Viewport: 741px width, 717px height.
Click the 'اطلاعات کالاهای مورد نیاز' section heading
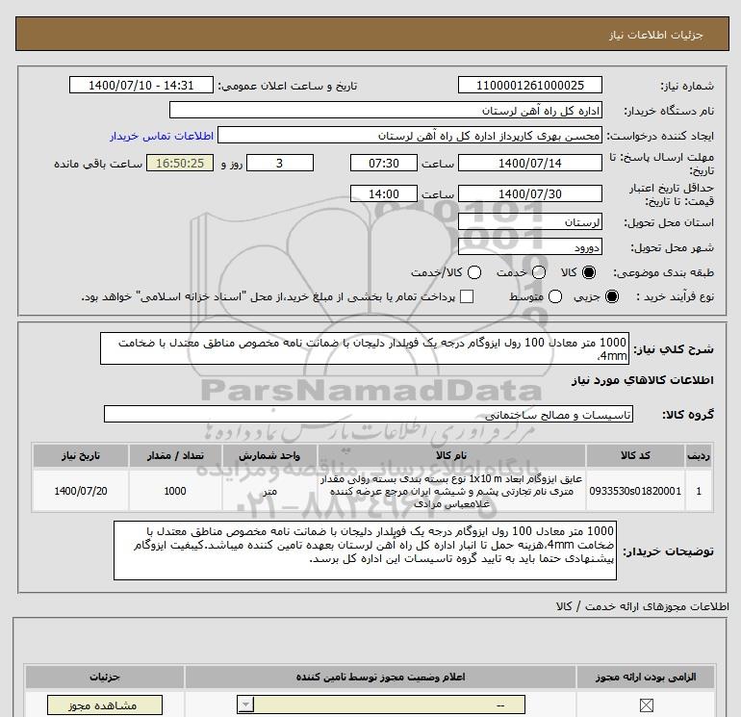(x=642, y=380)
